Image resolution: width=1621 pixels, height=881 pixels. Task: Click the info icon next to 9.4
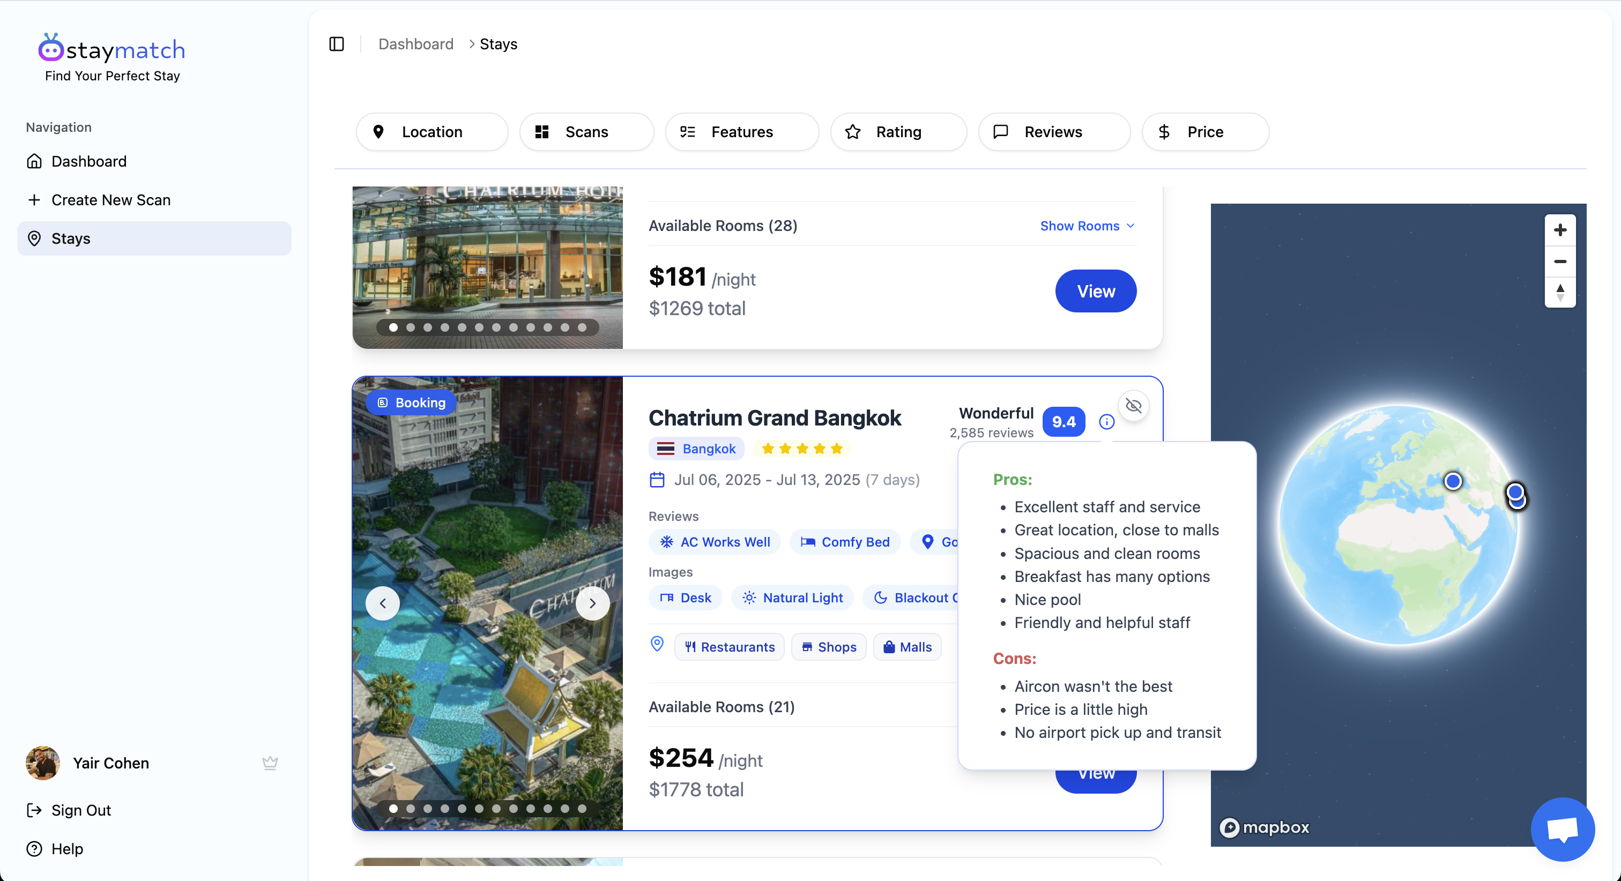point(1106,422)
